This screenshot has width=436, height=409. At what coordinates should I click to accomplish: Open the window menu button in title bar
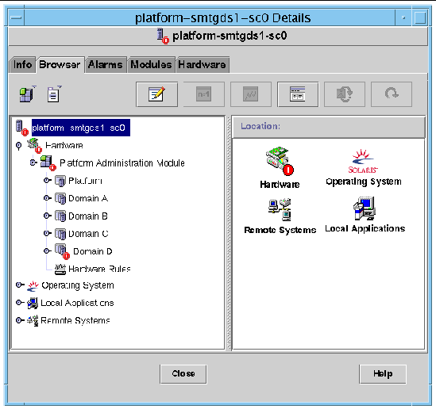click(x=17, y=17)
